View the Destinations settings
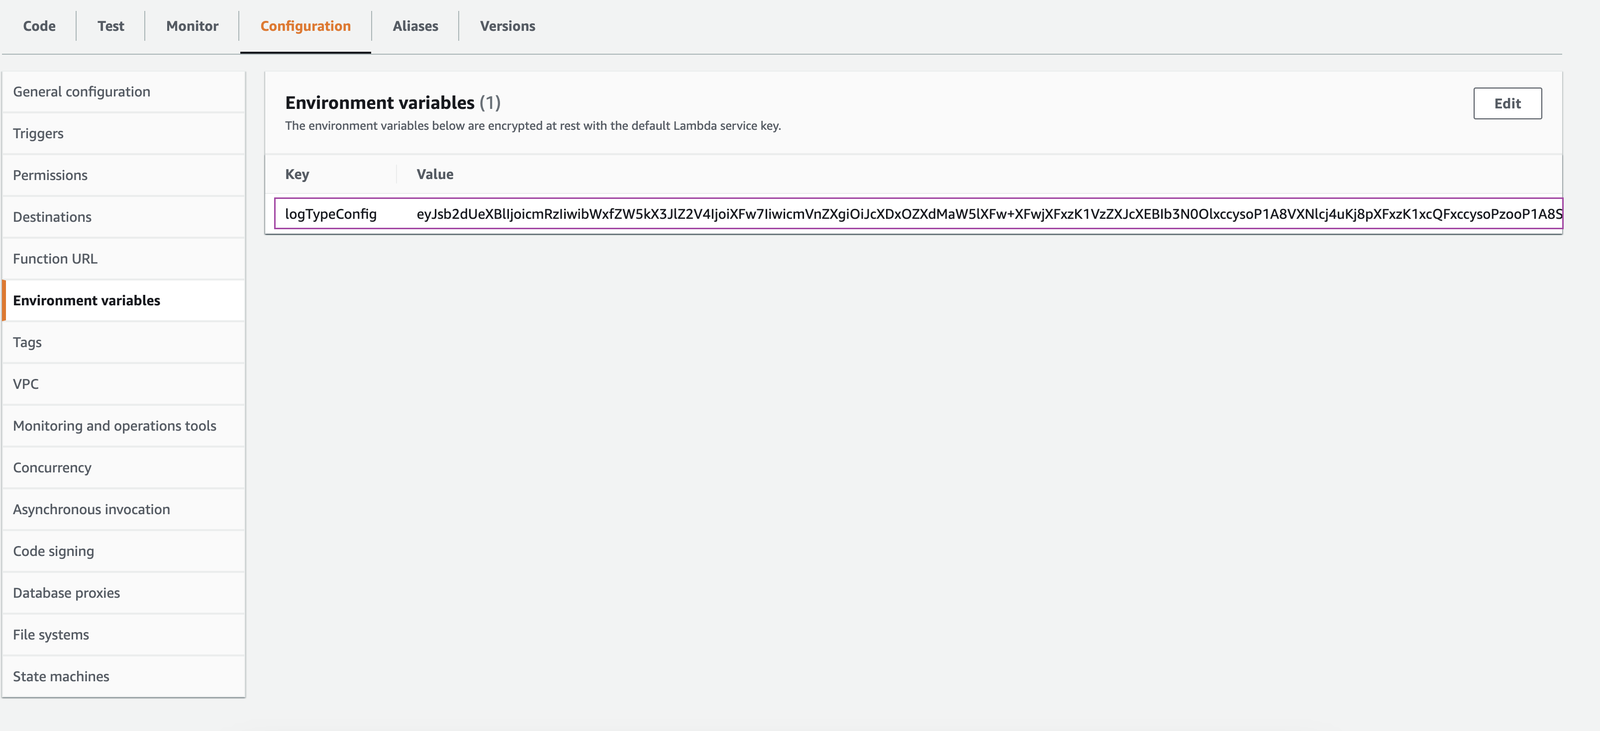1600x731 pixels. point(52,217)
